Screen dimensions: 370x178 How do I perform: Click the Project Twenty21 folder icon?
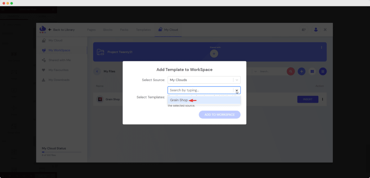100,52
